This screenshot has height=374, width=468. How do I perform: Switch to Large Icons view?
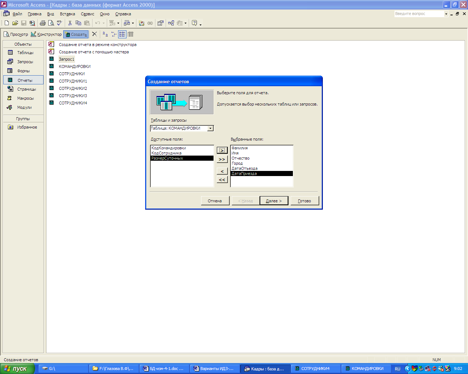[105, 34]
